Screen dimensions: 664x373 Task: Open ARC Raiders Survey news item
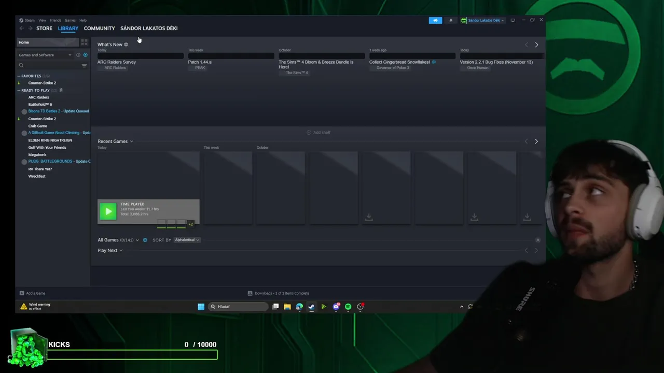117,62
